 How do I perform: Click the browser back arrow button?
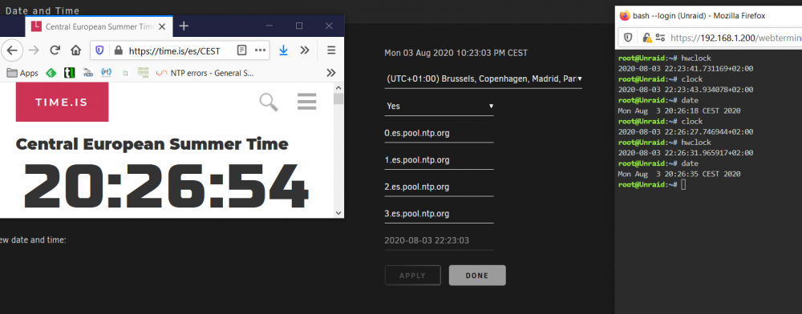(x=12, y=50)
